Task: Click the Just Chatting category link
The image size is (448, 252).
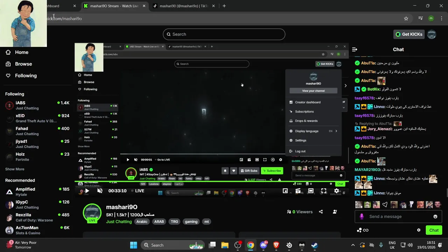Action: point(119,222)
